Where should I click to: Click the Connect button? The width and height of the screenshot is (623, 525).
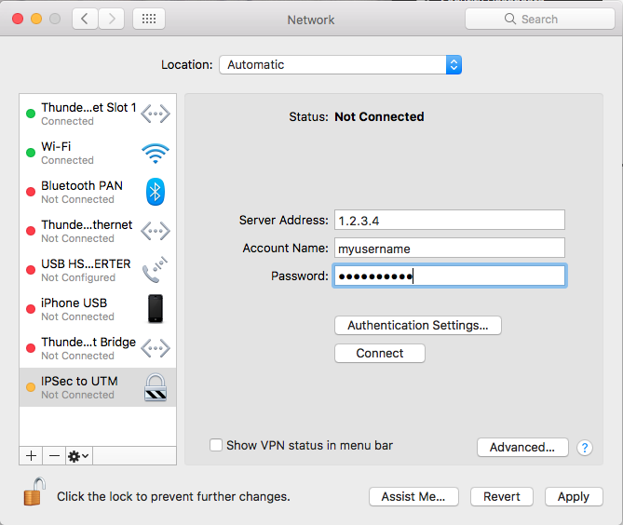point(380,353)
